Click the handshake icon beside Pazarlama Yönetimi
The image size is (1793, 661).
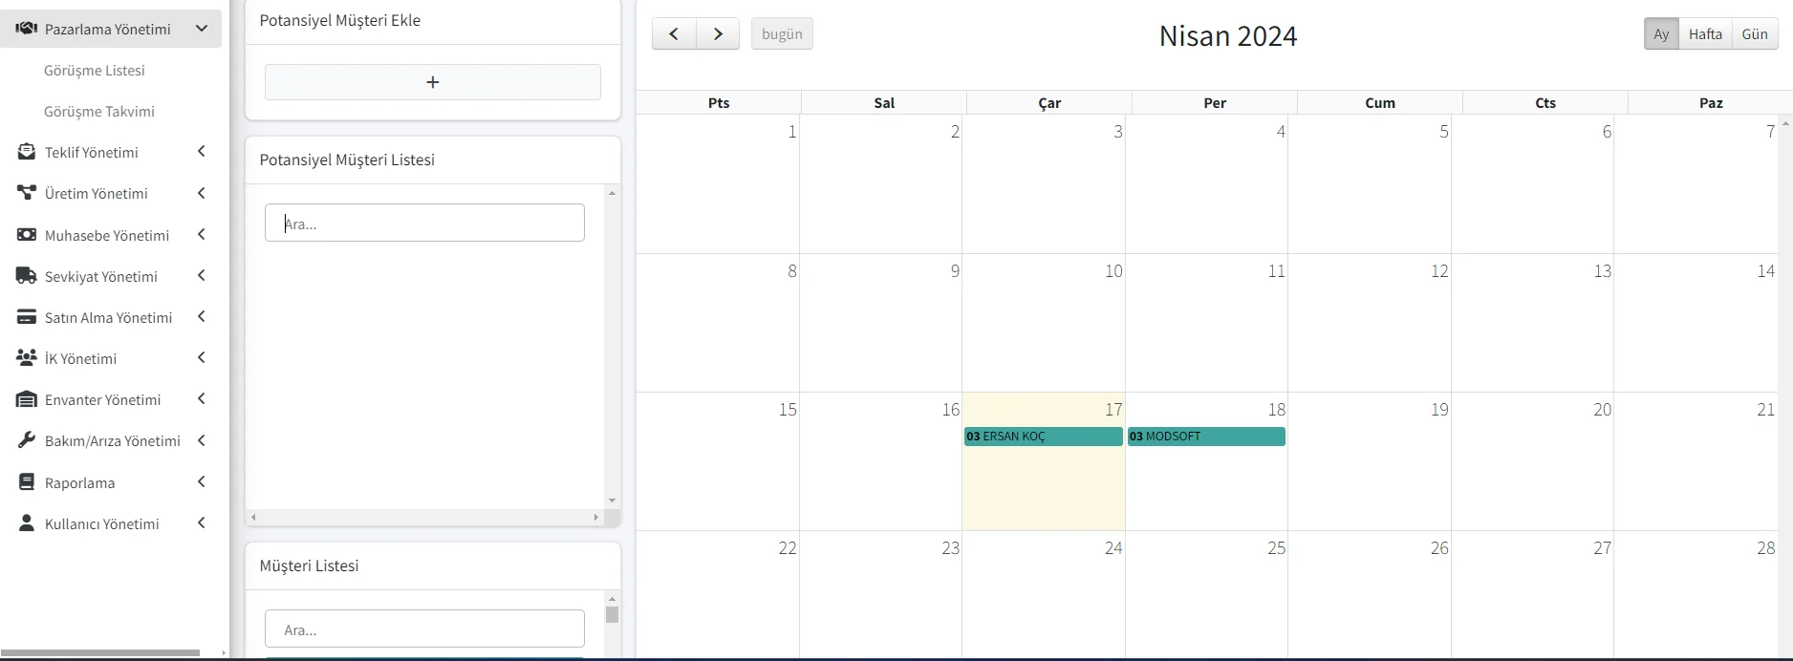coord(27,29)
